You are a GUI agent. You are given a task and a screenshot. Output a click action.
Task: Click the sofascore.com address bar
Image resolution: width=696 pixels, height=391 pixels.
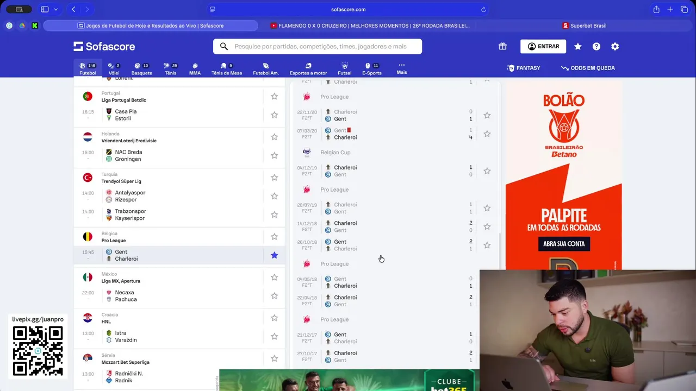348,9
